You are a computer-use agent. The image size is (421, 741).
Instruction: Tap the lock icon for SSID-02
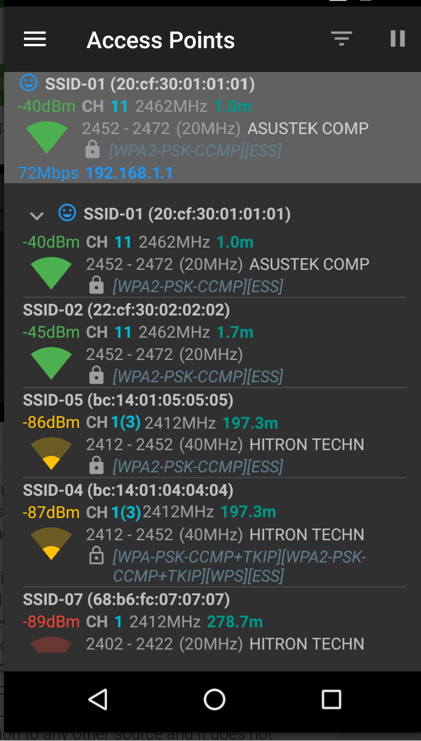pyautogui.click(x=96, y=376)
